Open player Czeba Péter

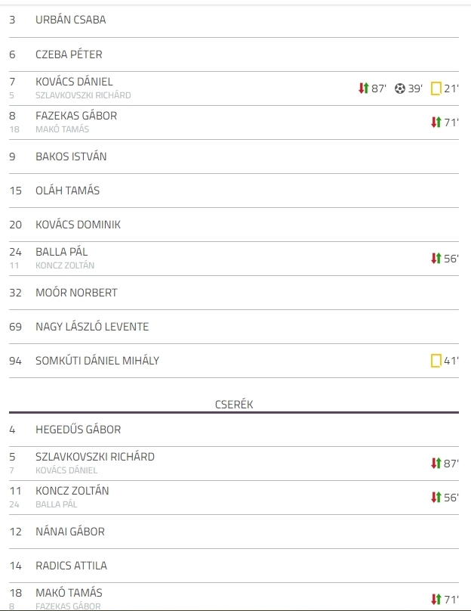coord(69,54)
